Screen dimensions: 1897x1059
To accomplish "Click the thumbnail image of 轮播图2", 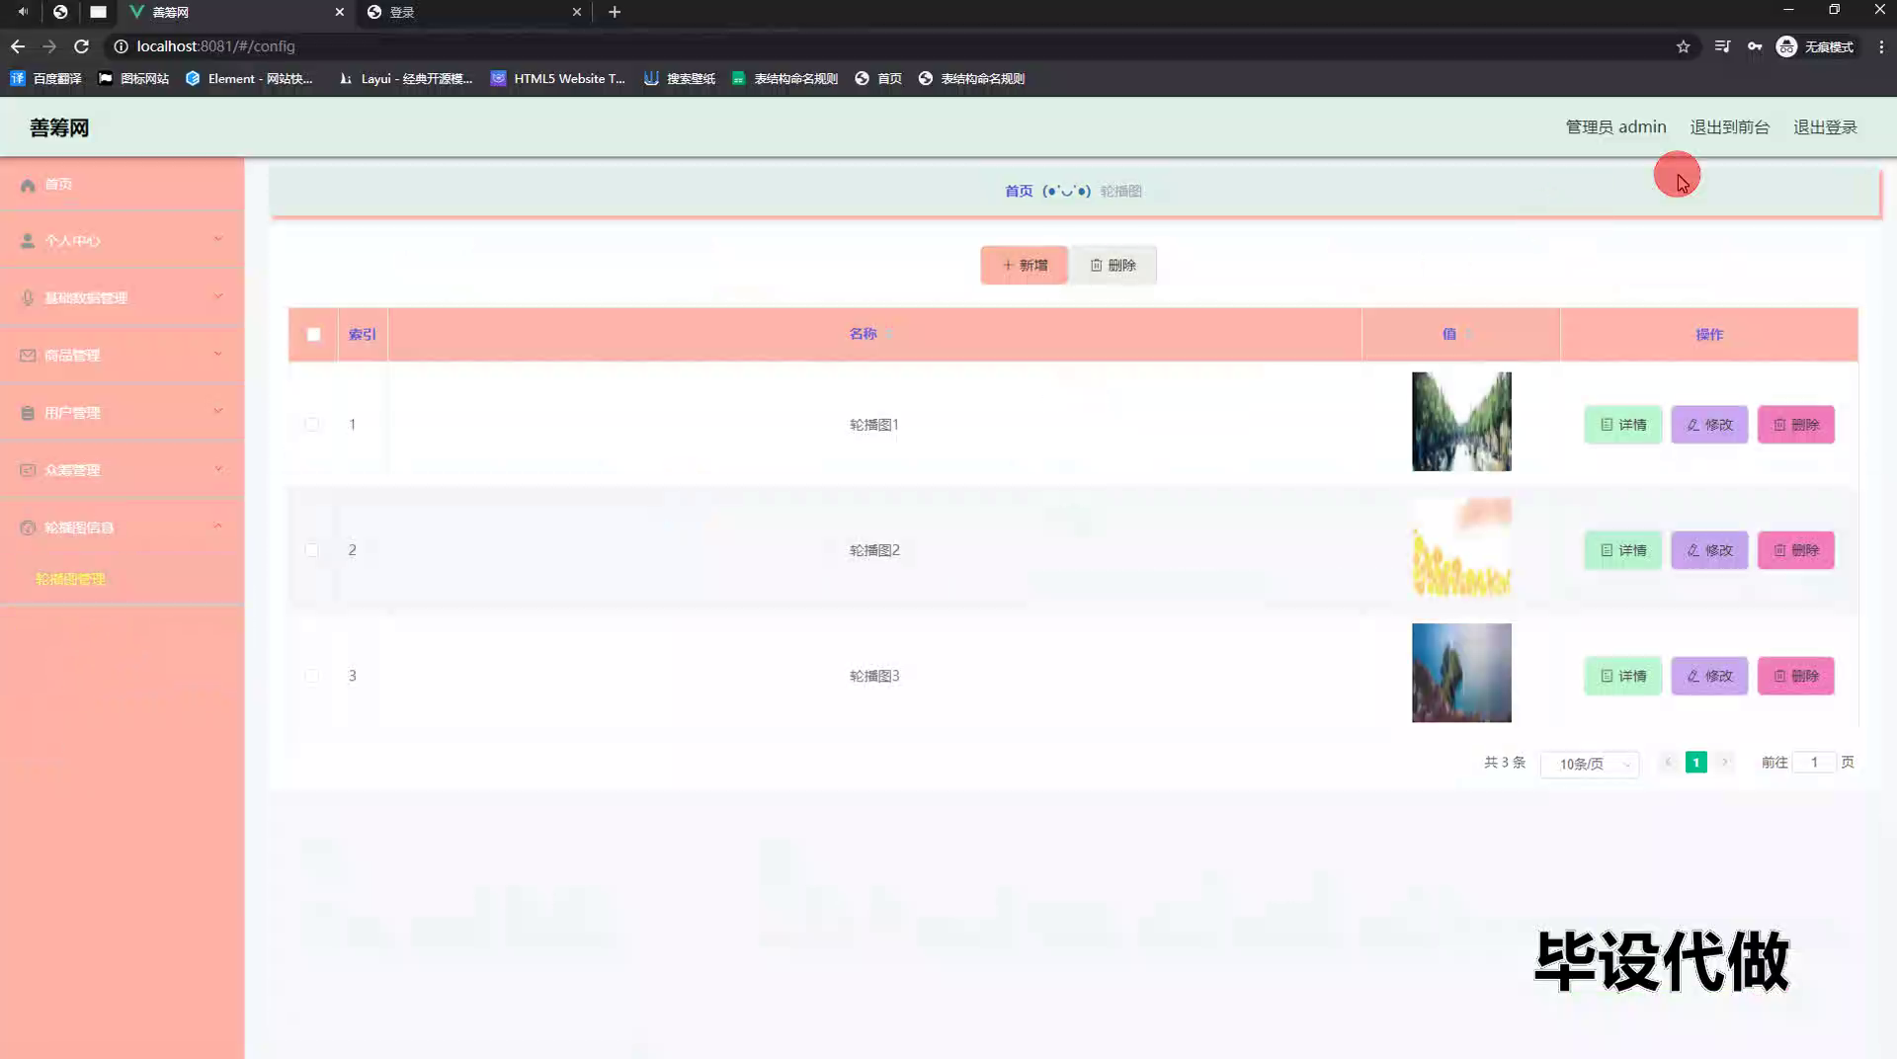I will click(1461, 547).
